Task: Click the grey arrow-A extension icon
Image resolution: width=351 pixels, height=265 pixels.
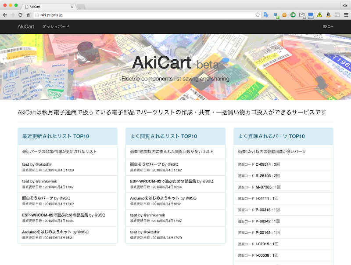Action: pyautogui.click(x=337, y=15)
